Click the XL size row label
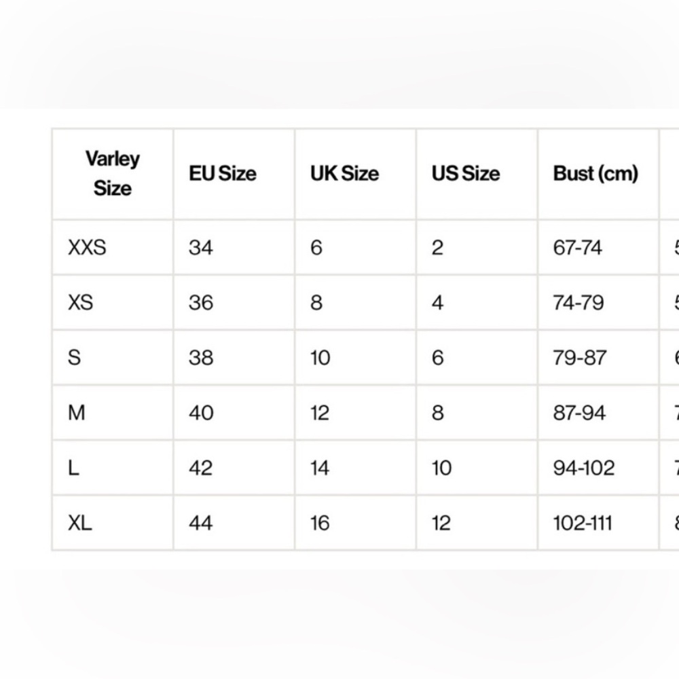 coord(79,523)
